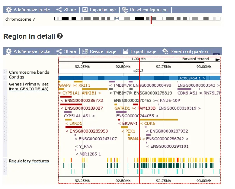Click the red location marker on the chromosome 7 ideogram
This screenshot has height=189, width=235.
coord(151,20)
